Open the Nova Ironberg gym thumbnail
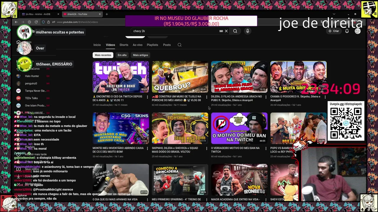378x212 pixels. 239,180
